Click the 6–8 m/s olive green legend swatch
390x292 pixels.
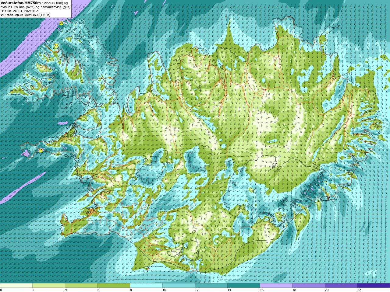coord(114,286)
